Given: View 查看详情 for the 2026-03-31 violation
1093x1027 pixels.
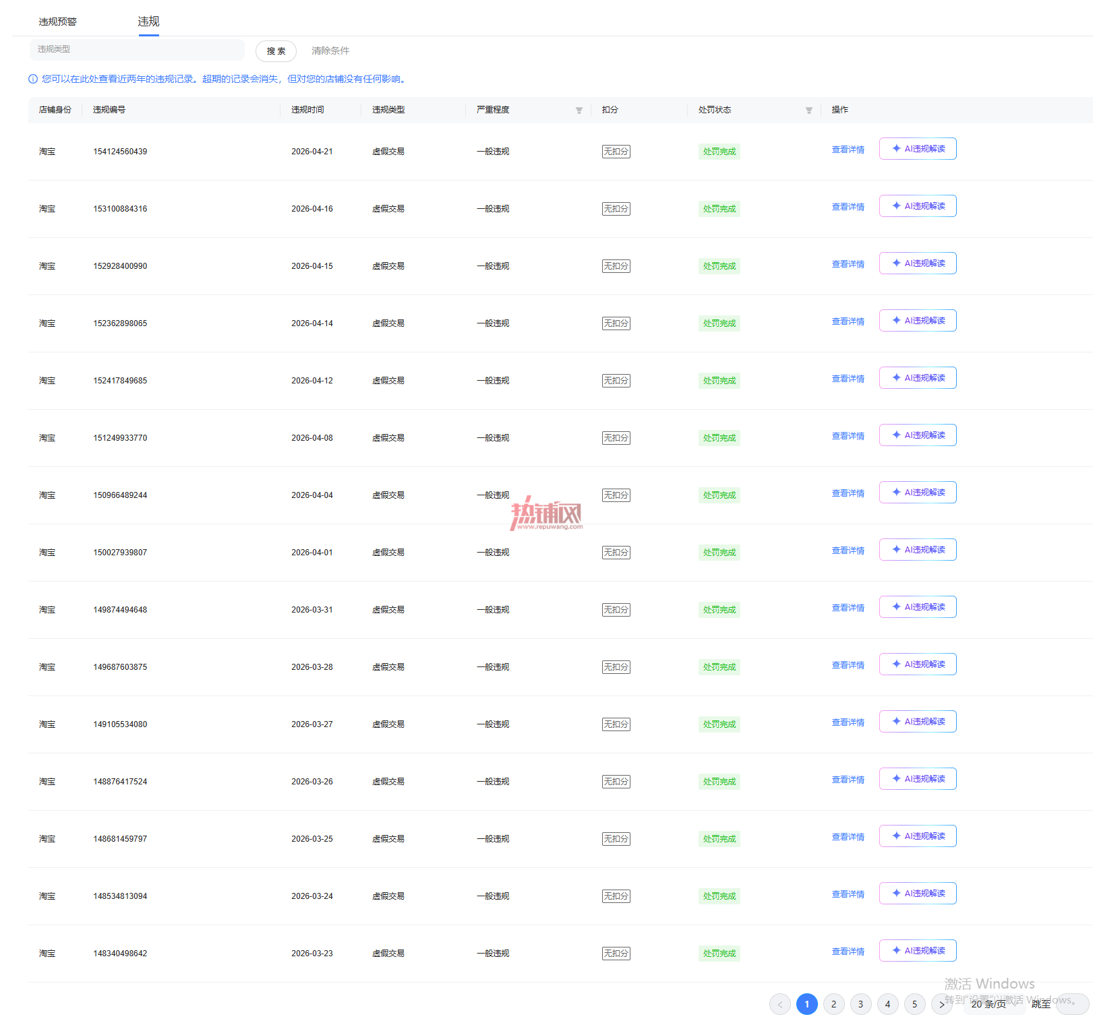Looking at the screenshot, I should 848,608.
